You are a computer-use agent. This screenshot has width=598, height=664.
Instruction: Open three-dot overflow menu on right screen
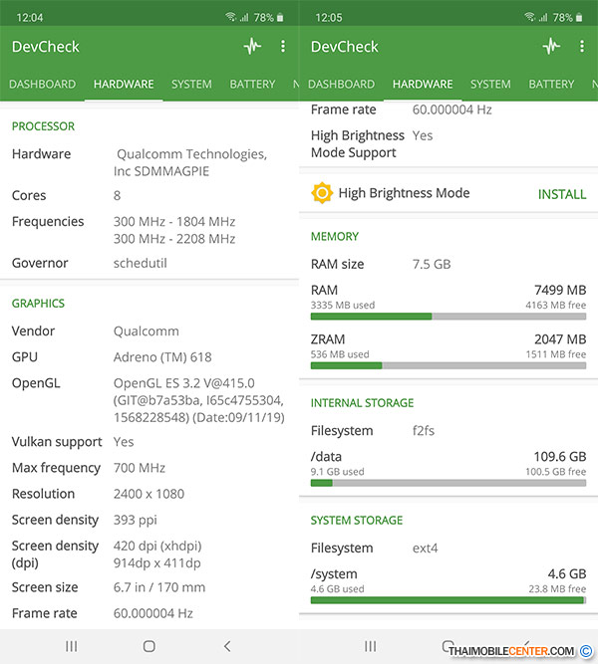pyautogui.click(x=582, y=47)
